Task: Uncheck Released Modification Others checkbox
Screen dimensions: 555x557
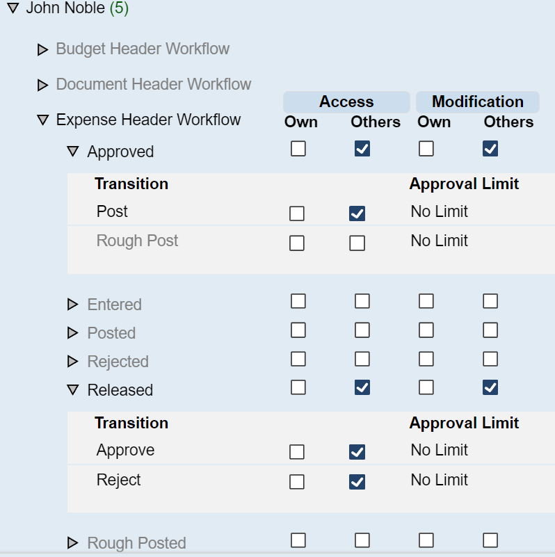Action: (490, 387)
